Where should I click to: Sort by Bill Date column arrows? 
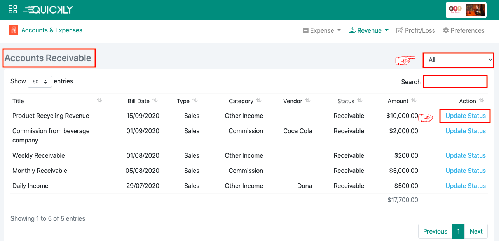[155, 100]
